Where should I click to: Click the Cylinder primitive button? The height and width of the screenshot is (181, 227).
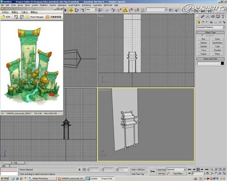click(x=203, y=46)
